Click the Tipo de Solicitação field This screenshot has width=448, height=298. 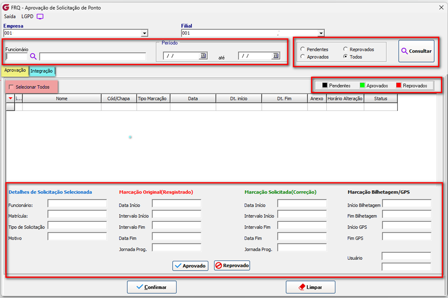coord(77,225)
